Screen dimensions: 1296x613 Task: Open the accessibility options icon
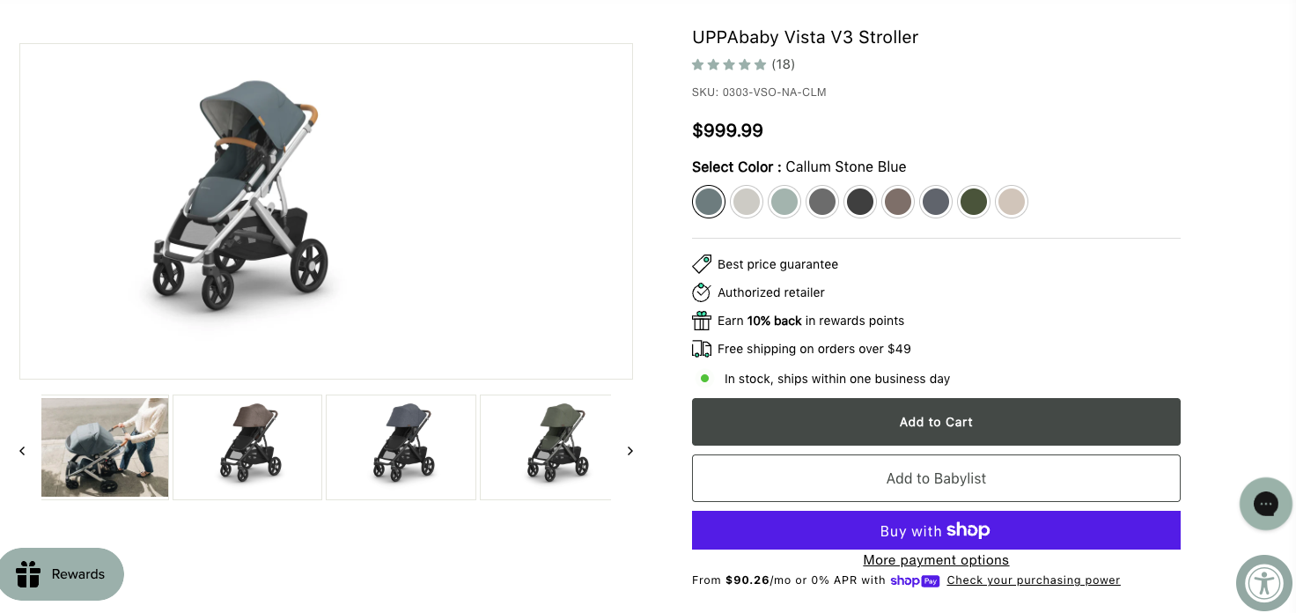(1264, 583)
